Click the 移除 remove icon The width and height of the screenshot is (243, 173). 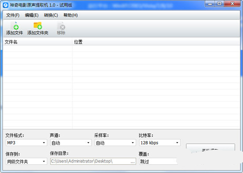tap(61, 29)
